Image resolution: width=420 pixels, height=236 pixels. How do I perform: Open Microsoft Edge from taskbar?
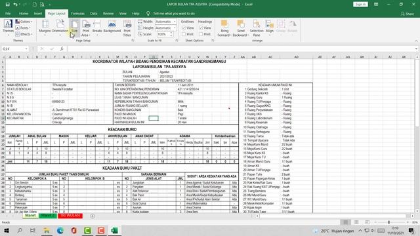[60, 231]
